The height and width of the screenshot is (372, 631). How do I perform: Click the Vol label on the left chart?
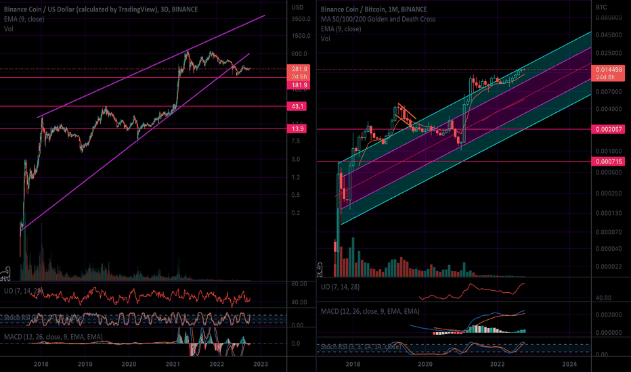pos(8,28)
